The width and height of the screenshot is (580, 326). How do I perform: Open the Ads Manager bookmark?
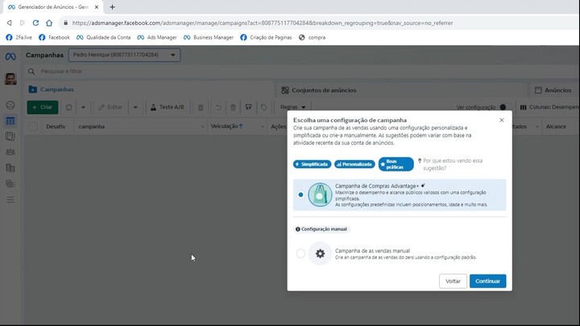[x=157, y=37]
